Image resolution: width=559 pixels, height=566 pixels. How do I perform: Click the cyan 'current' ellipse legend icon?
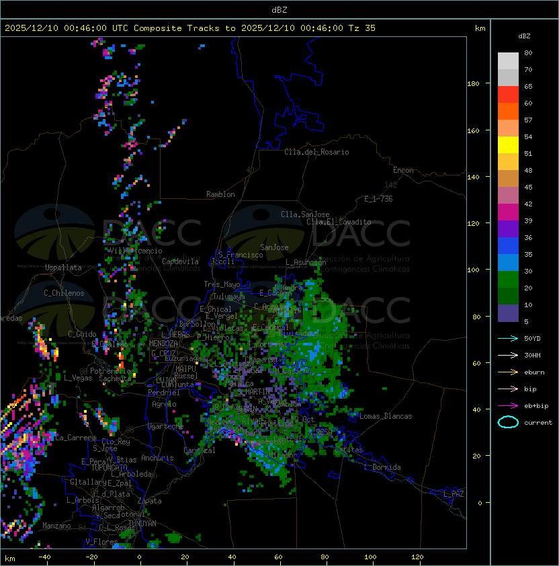[x=508, y=422]
